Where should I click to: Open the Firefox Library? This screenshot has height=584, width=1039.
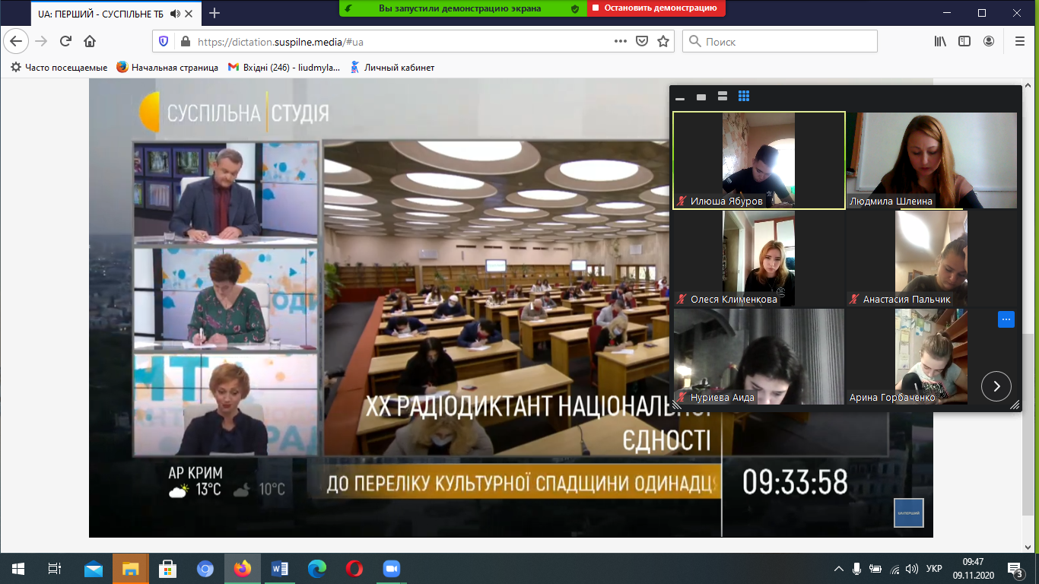(940, 41)
